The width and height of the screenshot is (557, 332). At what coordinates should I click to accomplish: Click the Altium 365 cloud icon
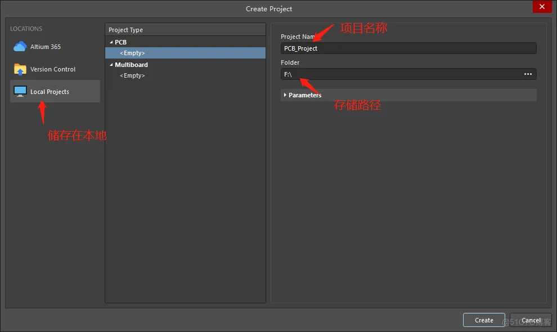[20, 47]
